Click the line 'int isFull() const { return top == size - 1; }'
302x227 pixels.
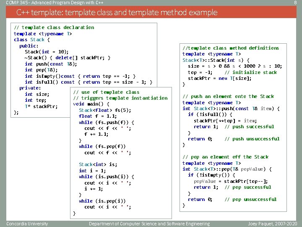tap(89, 82)
